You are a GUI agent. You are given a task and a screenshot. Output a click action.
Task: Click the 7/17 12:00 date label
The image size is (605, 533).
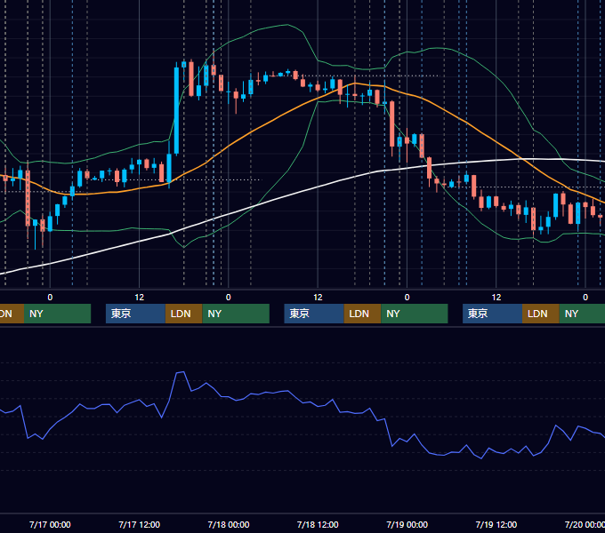140,524
